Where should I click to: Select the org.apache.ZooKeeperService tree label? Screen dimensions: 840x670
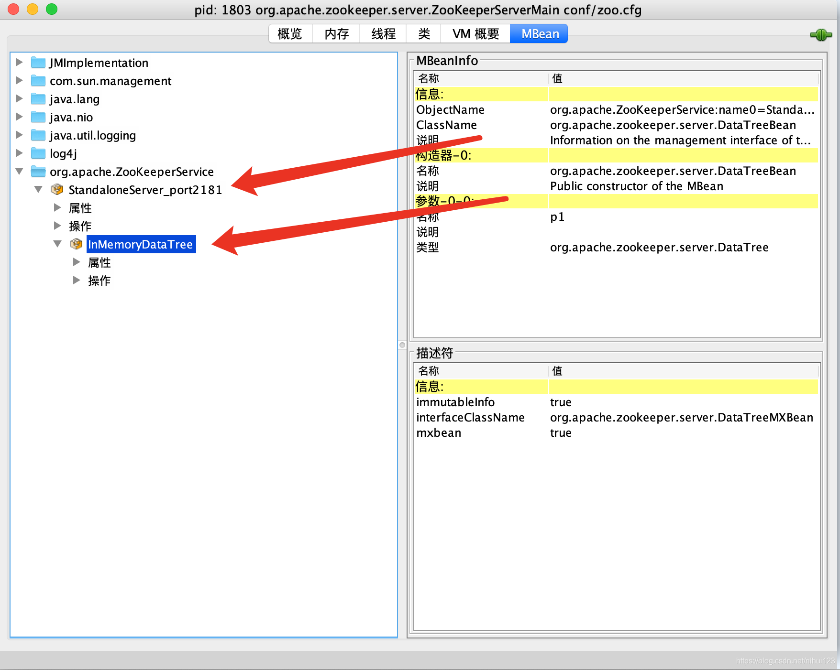132,172
